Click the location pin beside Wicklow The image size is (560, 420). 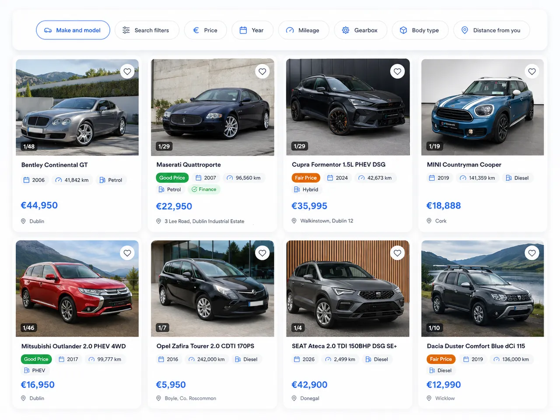click(x=429, y=398)
